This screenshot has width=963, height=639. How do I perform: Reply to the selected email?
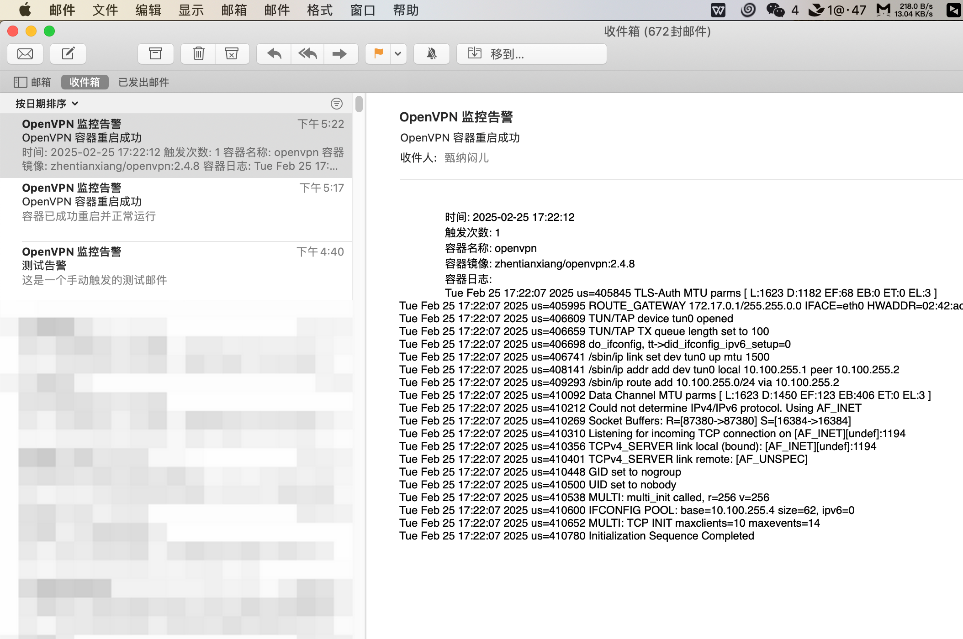click(x=274, y=54)
